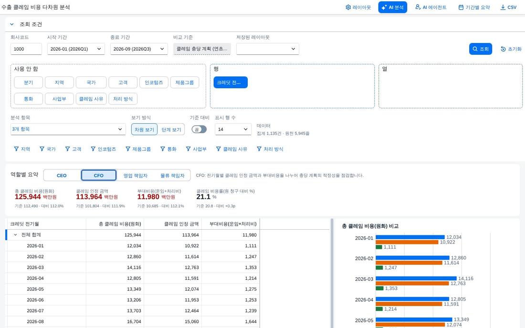Click the table's vertical scrollbar
Viewport: 525px width, 328px height.
click(x=332, y=273)
